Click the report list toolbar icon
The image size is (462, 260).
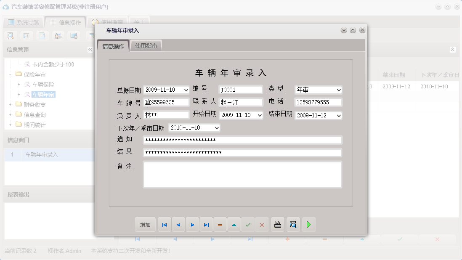click(27, 36)
